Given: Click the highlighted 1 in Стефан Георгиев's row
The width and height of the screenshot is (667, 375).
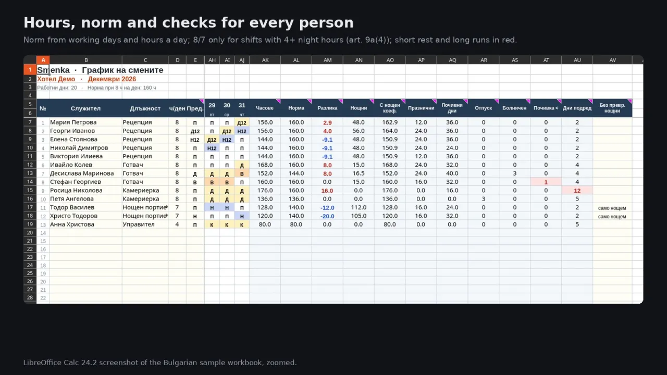Looking at the screenshot, I should point(546,182).
